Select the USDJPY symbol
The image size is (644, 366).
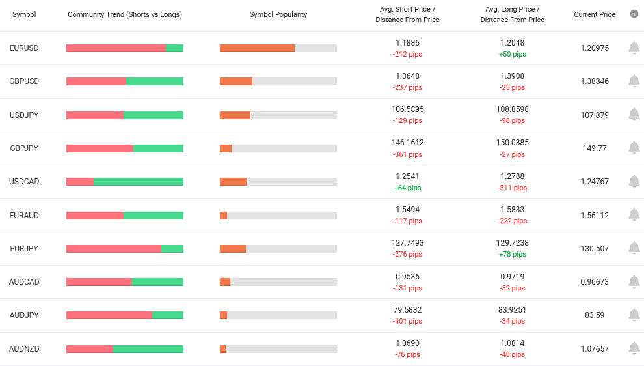[x=24, y=115]
